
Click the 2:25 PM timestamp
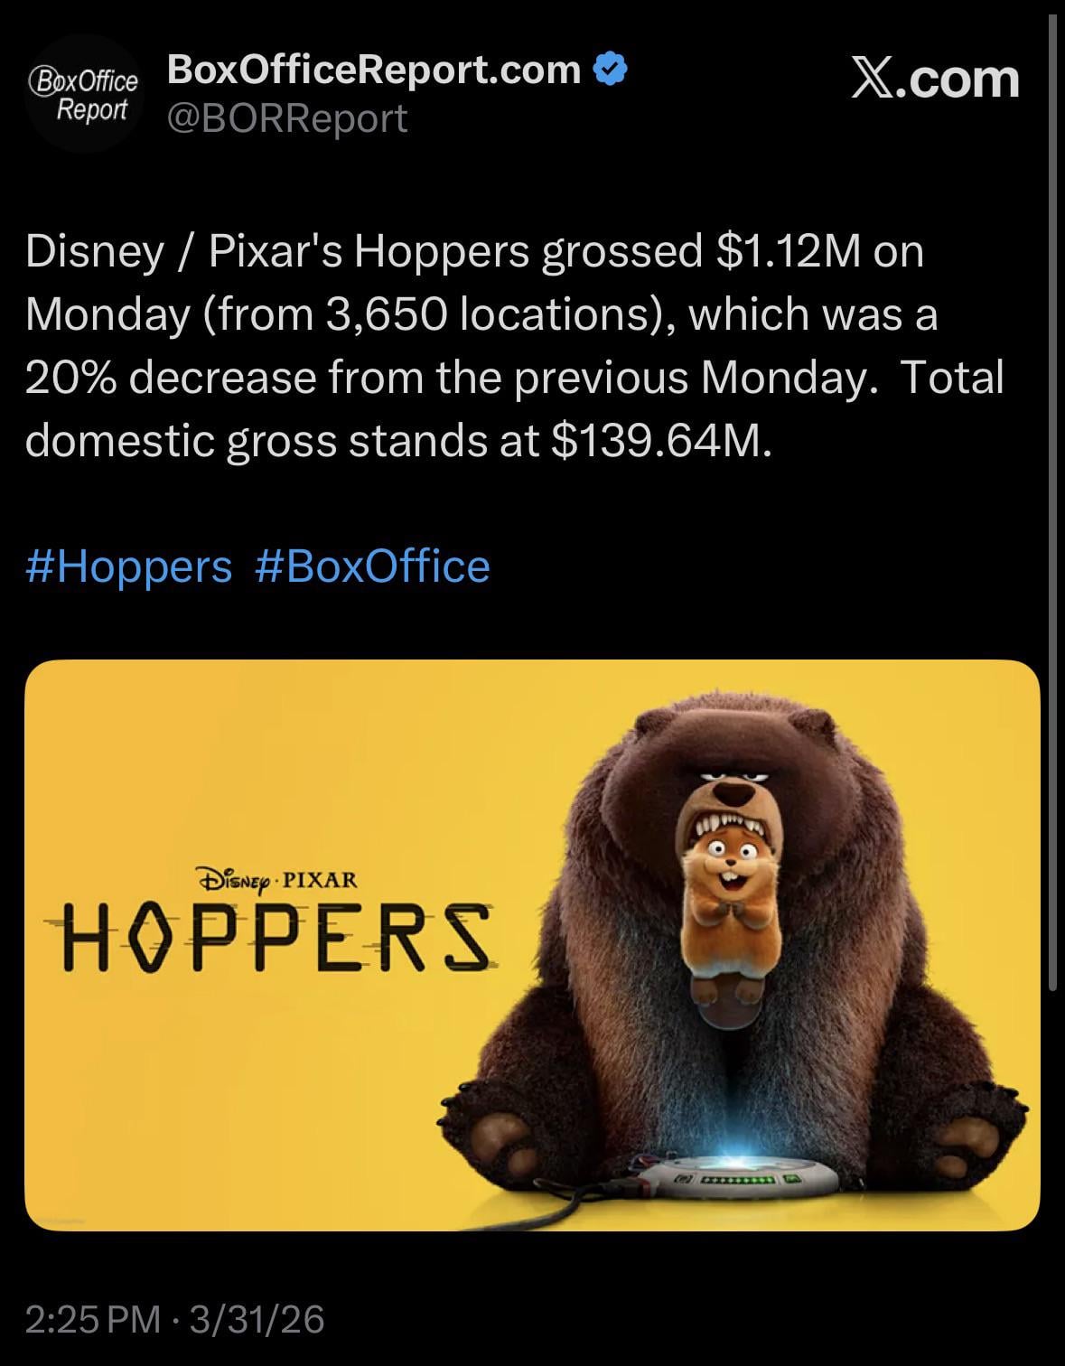pyautogui.click(x=92, y=1318)
